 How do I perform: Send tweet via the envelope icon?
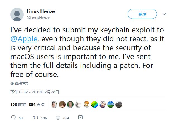click(80, 118)
